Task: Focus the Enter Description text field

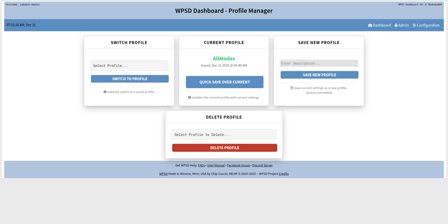Action: (x=318, y=63)
